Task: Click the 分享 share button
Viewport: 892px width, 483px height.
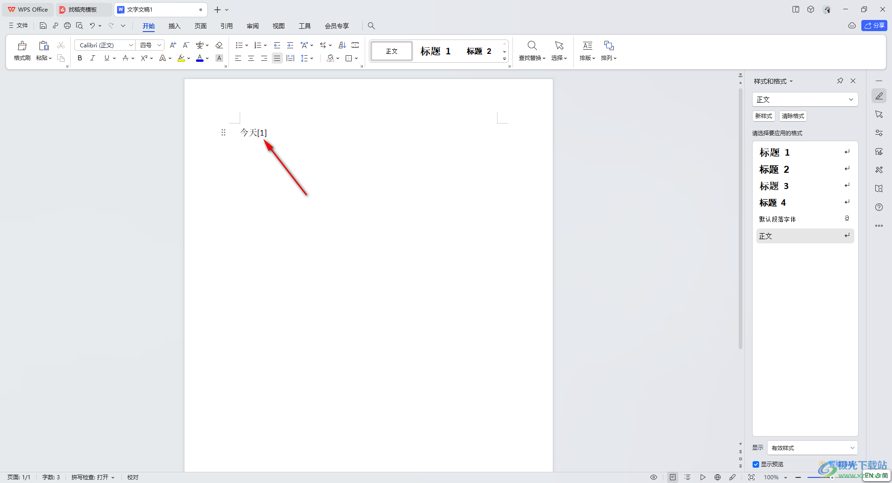Action: [874, 26]
